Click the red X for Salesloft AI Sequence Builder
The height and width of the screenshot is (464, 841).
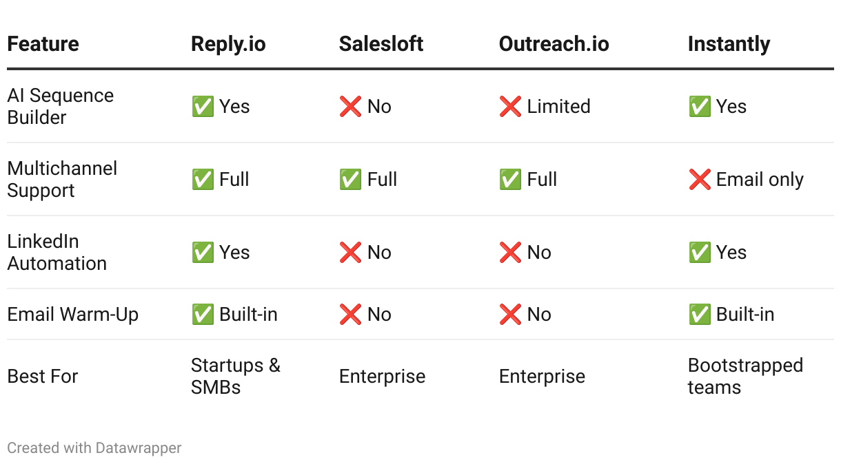[350, 107]
